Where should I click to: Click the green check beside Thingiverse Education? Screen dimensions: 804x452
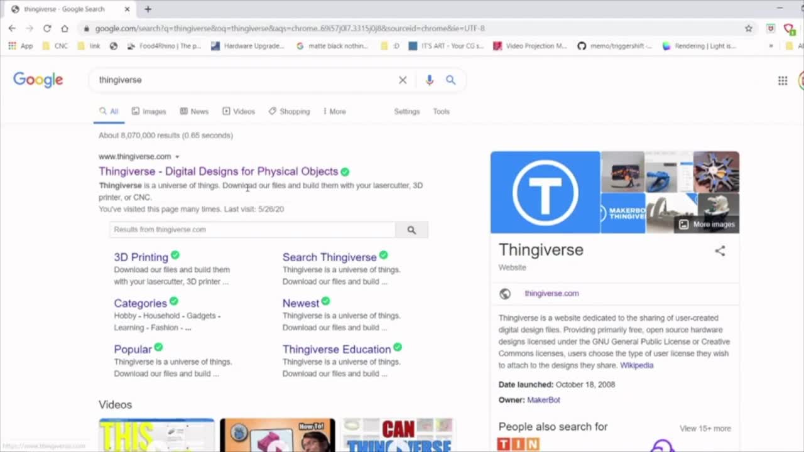(398, 347)
